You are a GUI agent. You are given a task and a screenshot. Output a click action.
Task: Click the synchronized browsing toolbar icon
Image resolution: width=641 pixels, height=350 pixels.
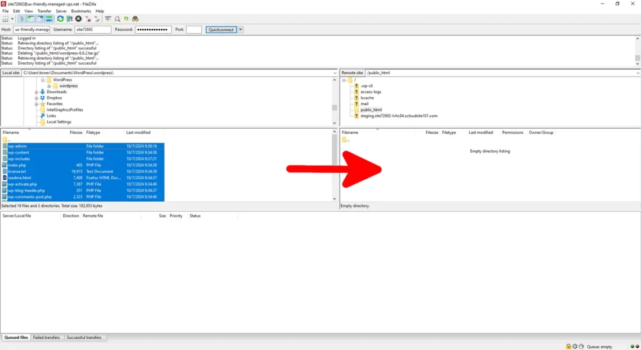click(x=126, y=19)
